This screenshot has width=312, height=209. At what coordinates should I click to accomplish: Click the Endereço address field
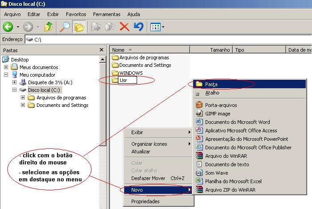(169, 39)
